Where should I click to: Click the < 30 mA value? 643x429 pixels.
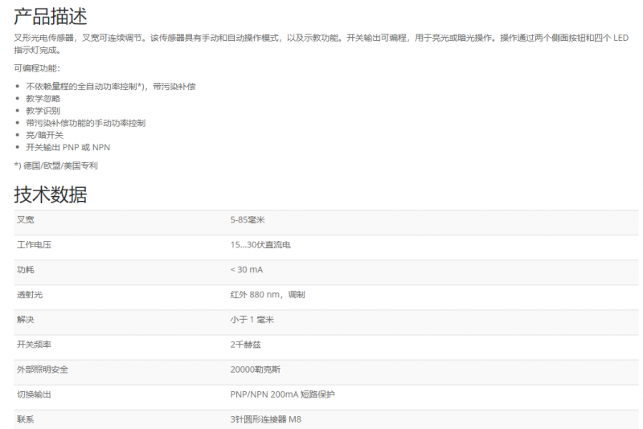(x=246, y=270)
